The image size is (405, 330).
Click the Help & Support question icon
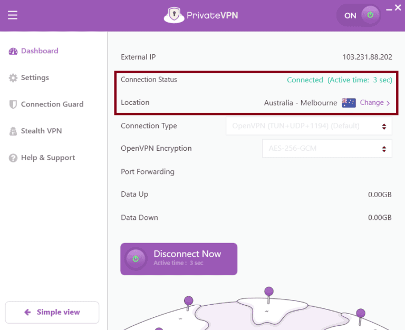13,158
